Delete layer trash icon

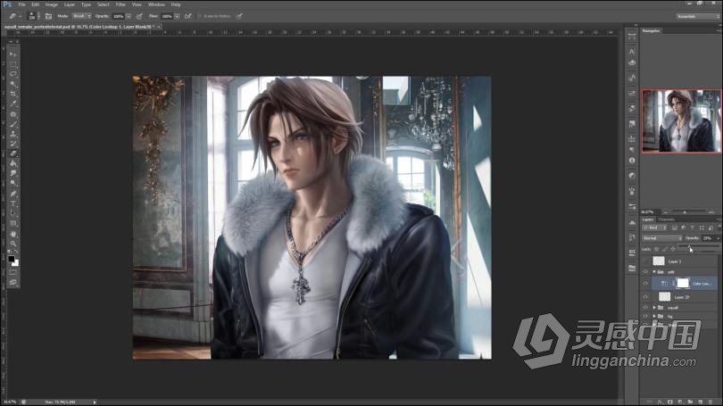(x=711, y=402)
